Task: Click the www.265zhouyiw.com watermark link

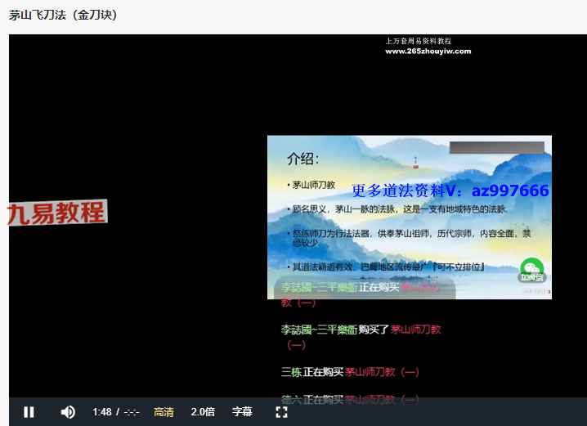Action: click(x=428, y=51)
